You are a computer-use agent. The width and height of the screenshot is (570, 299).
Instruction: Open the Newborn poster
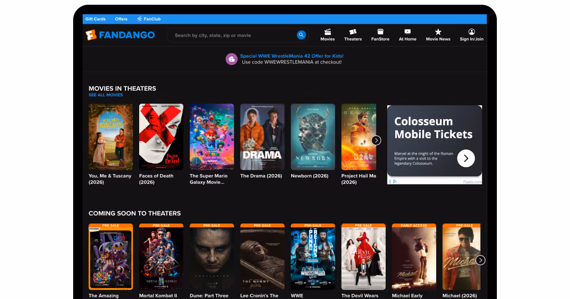pyautogui.click(x=313, y=137)
